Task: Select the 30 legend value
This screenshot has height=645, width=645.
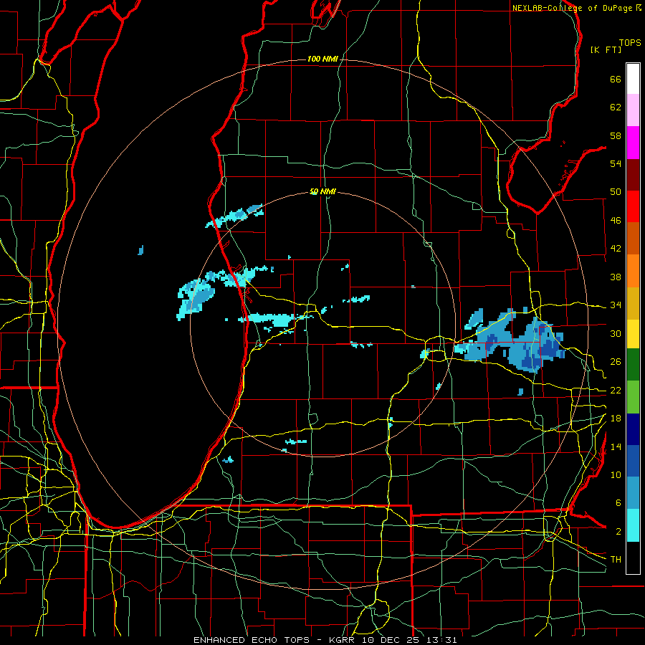Action: [x=616, y=333]
